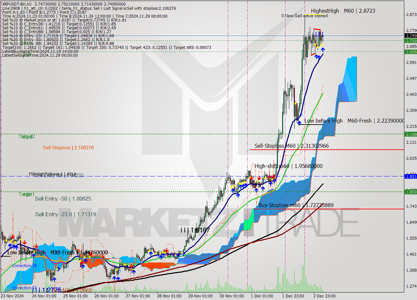Click the green price tag 2.655
Screen dimensions: 417x300
coord(410,52)
